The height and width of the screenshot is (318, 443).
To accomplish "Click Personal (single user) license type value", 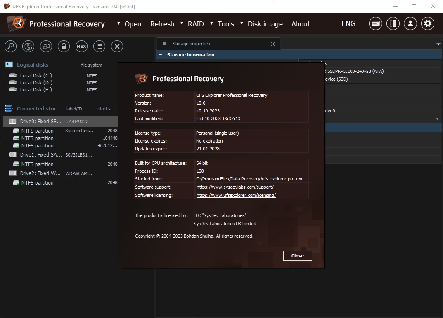I will [218, 133].
